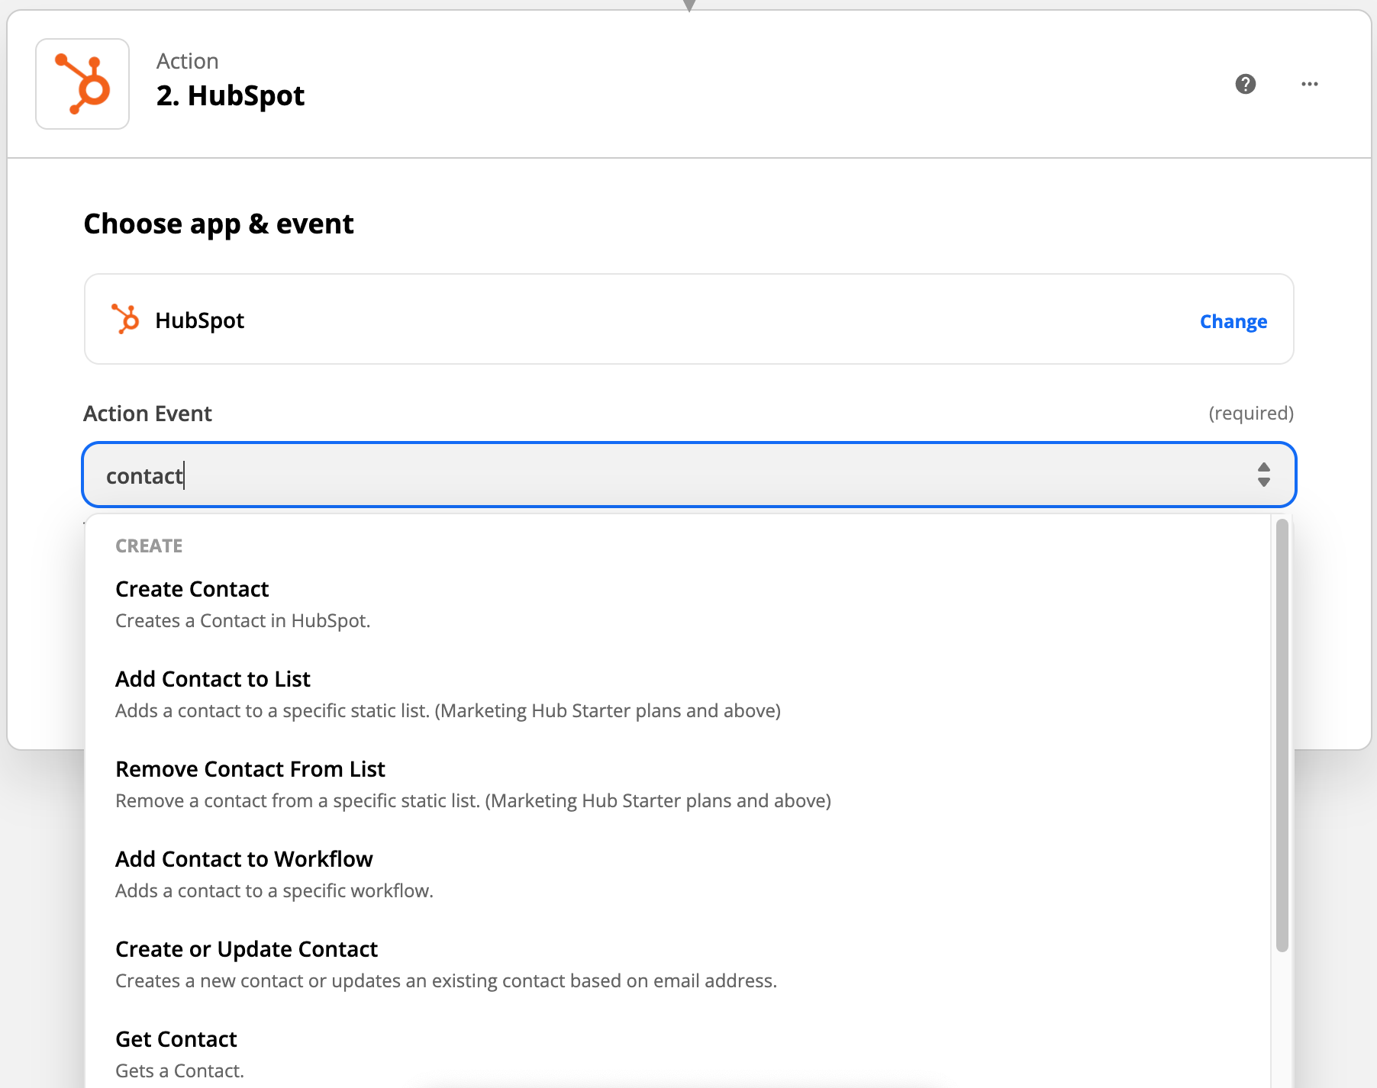
Task: Select Create or Update Contact action
Action: 677,964
